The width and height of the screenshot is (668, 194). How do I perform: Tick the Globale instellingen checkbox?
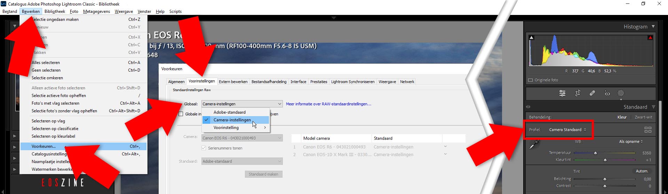(181, 114)
